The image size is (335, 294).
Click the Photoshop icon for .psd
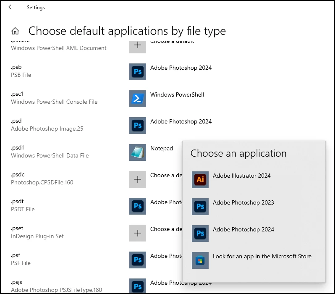[x=138, y=126]
